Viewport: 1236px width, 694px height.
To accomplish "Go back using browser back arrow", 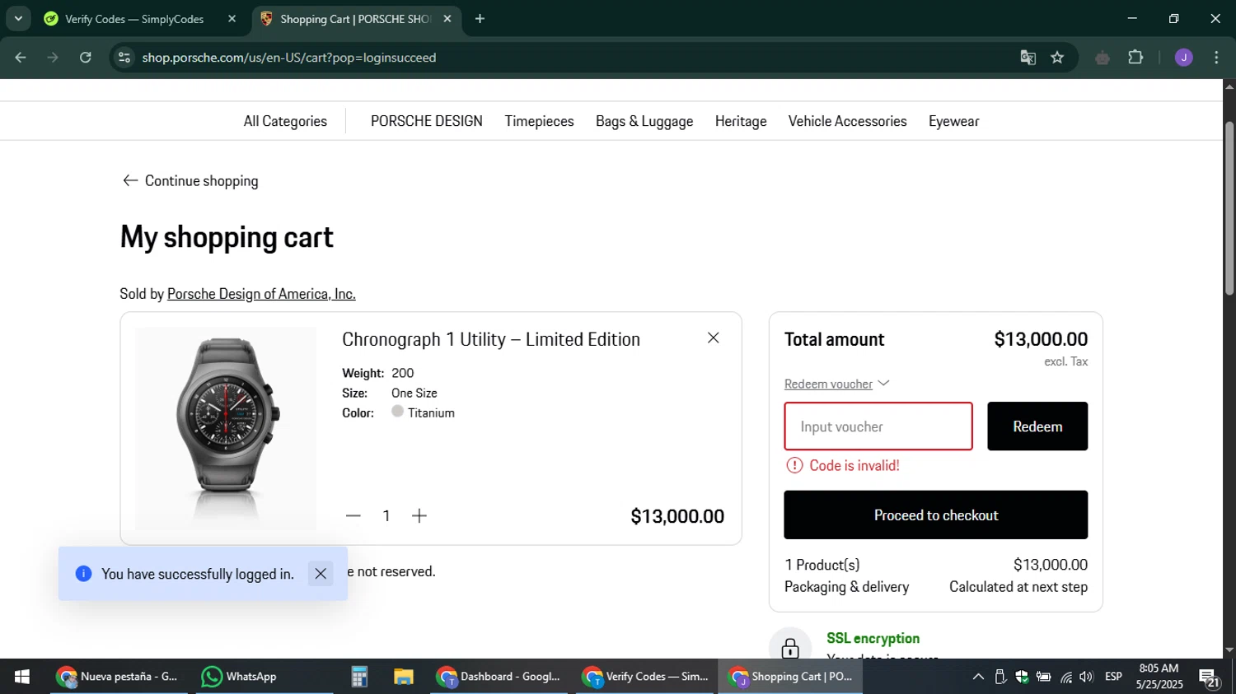I will [21, 58].
